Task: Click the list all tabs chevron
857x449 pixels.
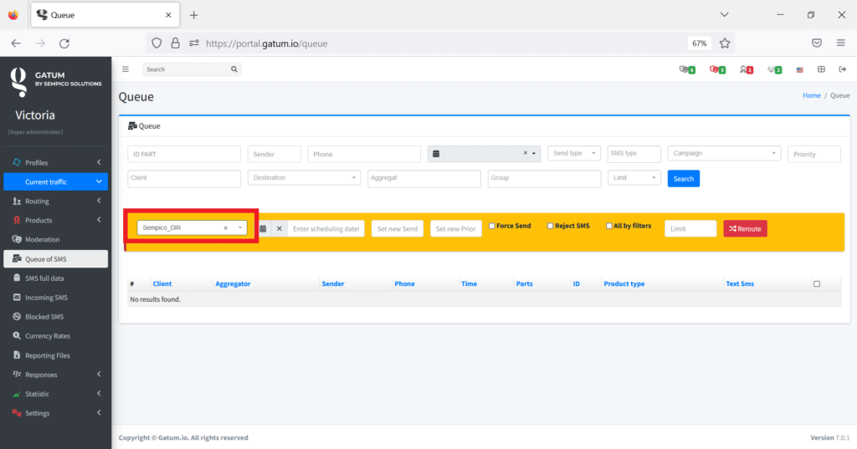Action: [724, 15]
